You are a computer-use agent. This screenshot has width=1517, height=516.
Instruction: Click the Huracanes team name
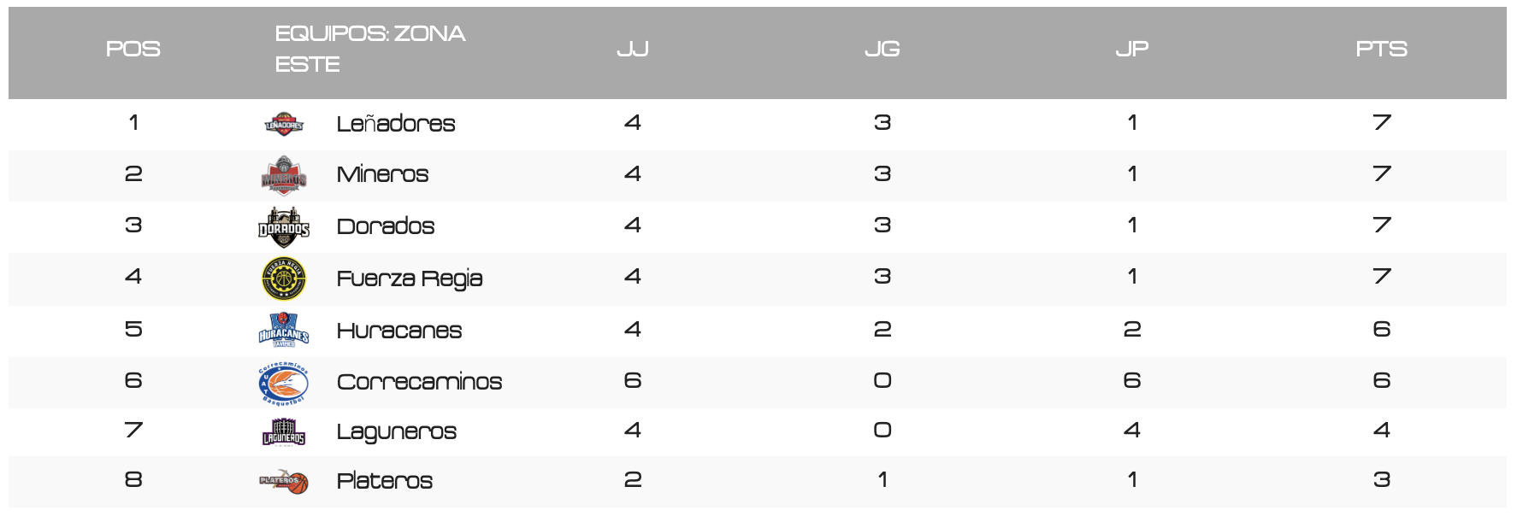pyautogui.click(x=399, y=331)
